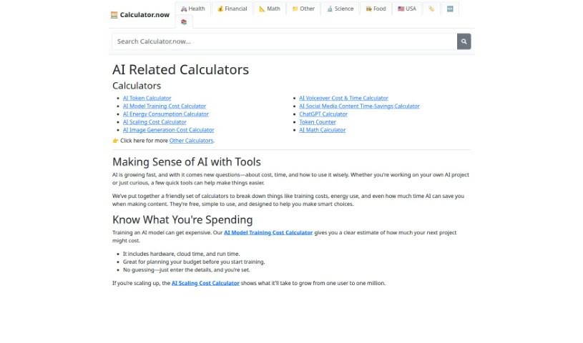Image resolution: width=583 pixels, height=343 pixels.
Task: Click the Calculator.now logo icon
Action: coord(114,15)
